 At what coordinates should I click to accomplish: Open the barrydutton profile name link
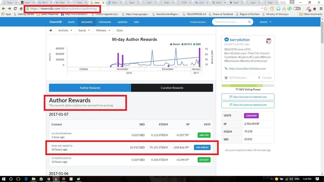click(240, 40)
